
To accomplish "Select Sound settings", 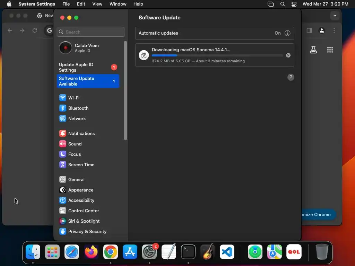I will point(88,144).
